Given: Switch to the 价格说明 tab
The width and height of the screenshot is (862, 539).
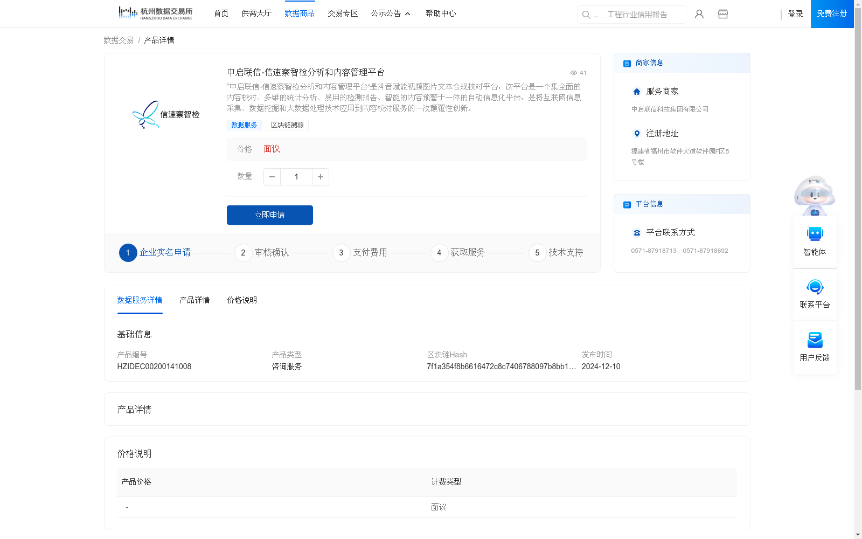Looking at the screenshot, I should [x=242, y=300].
